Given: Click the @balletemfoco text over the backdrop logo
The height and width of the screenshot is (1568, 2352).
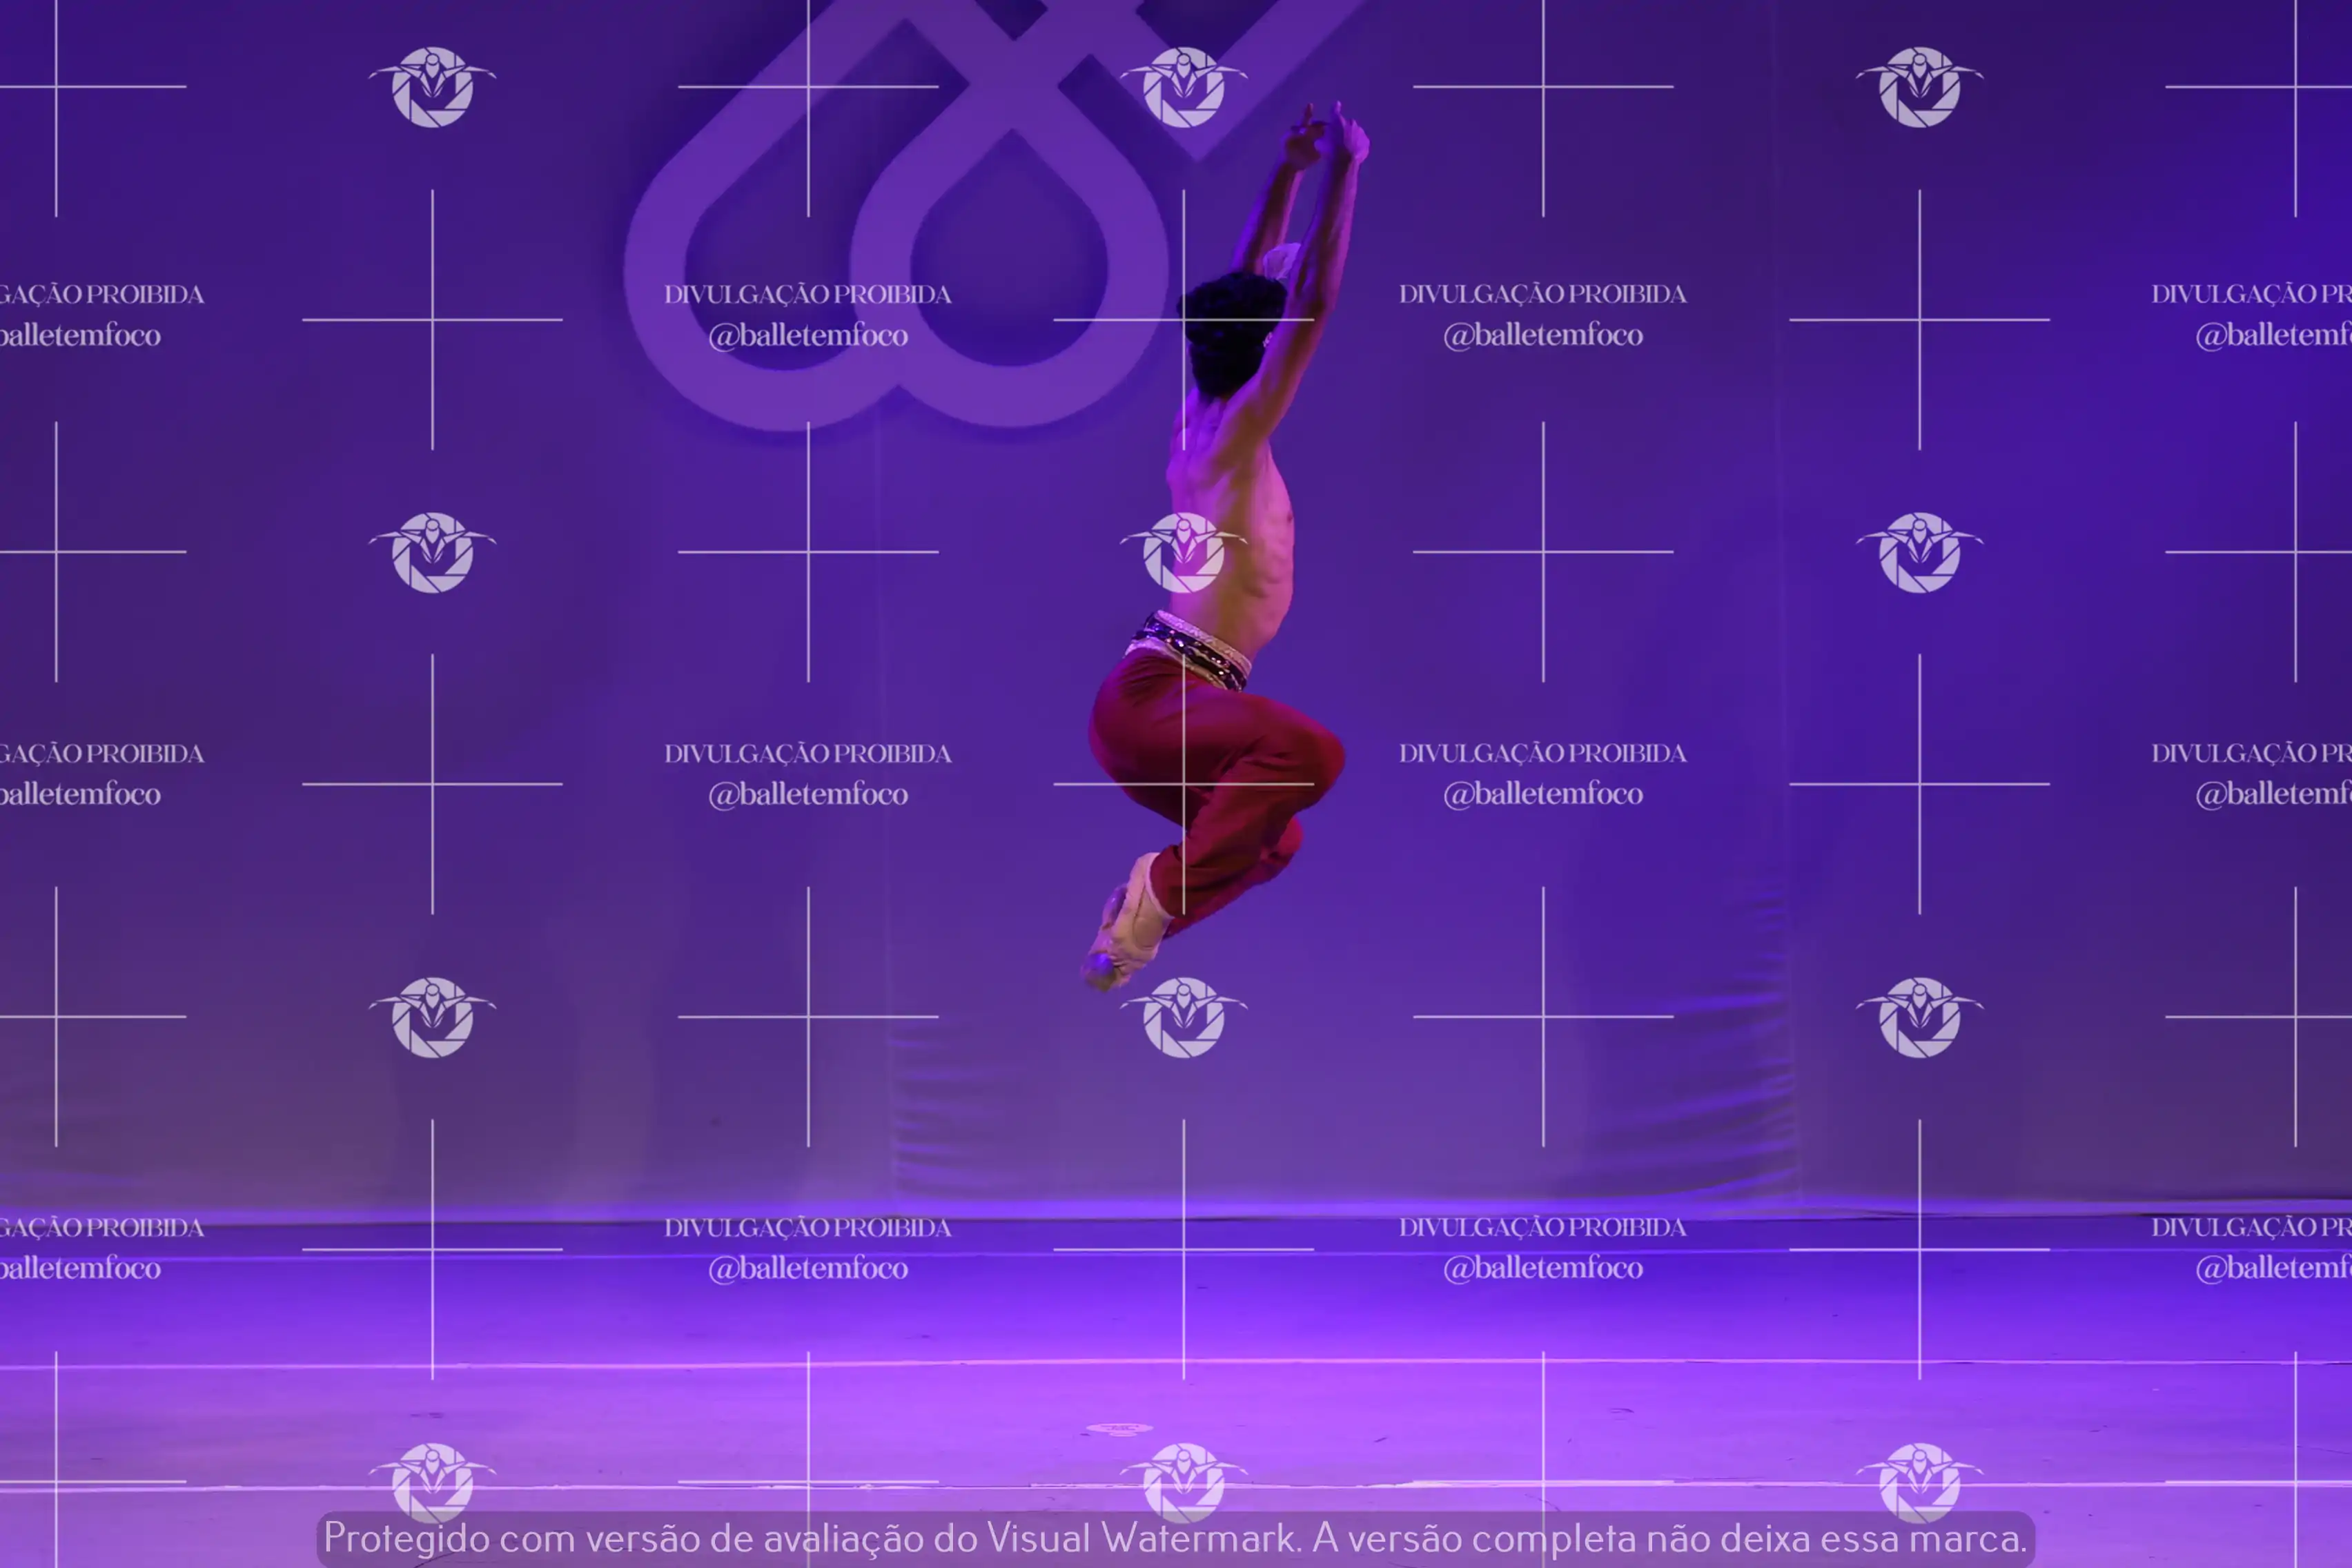Looking at the screenshot, I should pos(808,335).
